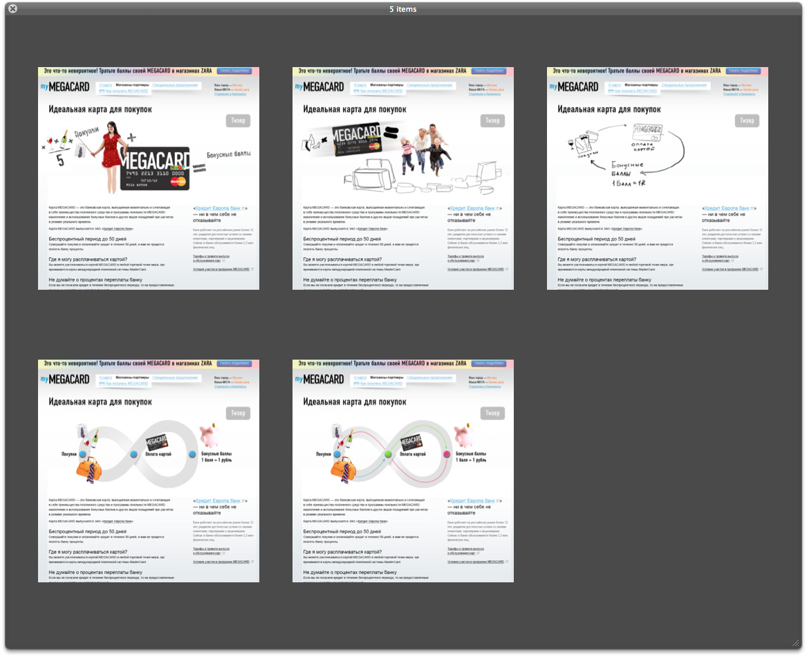Screen dimensions: 807x657
Task: Close the Quick Look index sheet window
Action: click(x=12, y=9)
